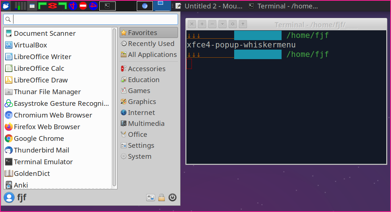Click the minus button in Terminal title bar
Image resolution: width=391 pixels, height=212 pixels.
[x=212, y=24]
